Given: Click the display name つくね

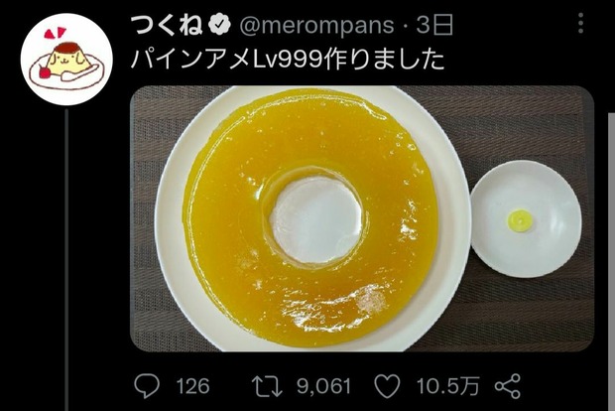Looking at the screenshot, I should click(x=167, y=25).
